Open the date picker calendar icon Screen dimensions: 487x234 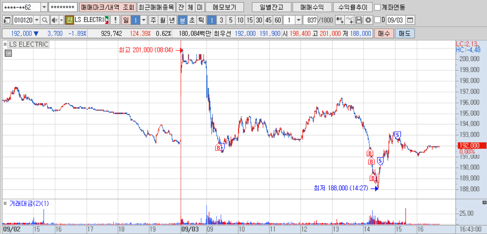(x=410, y=20)
